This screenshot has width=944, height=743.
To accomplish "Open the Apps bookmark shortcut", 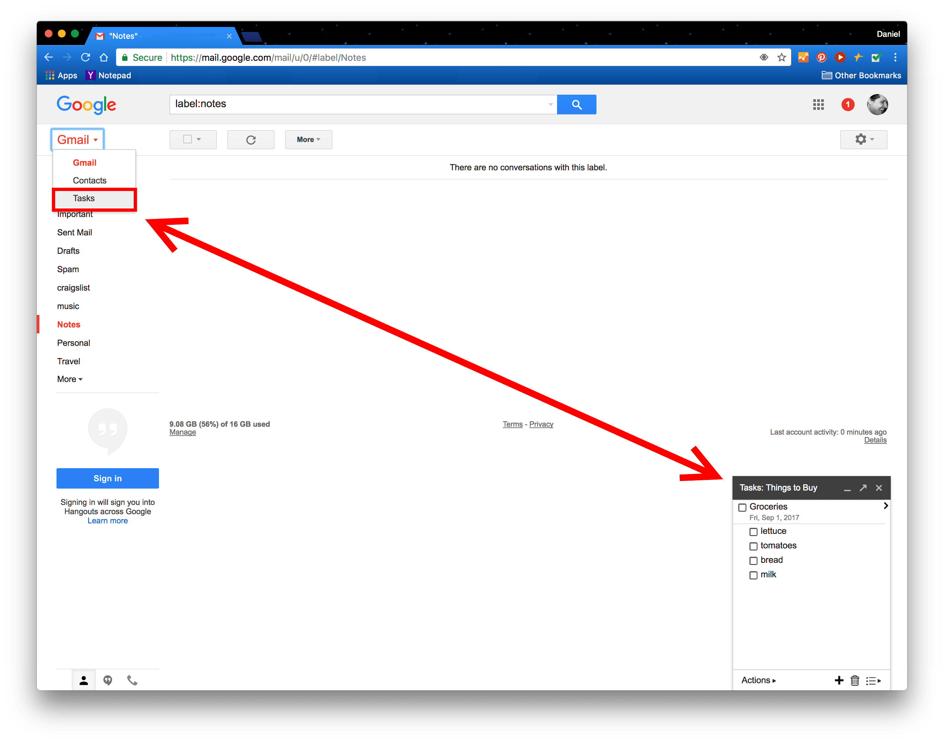I will click(61, 75).
